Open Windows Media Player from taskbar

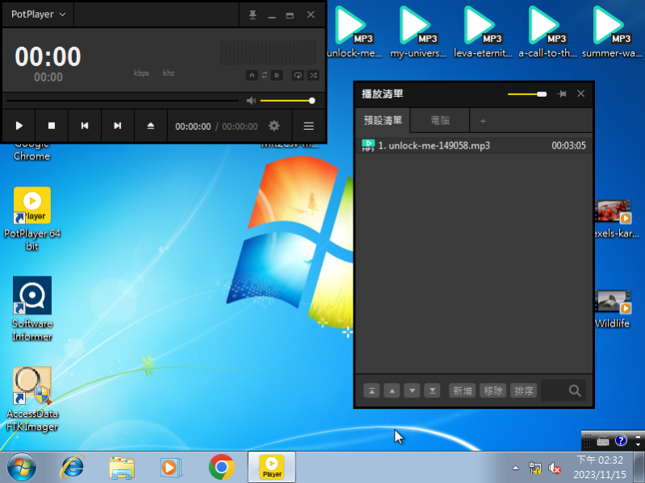pos(170,468)
